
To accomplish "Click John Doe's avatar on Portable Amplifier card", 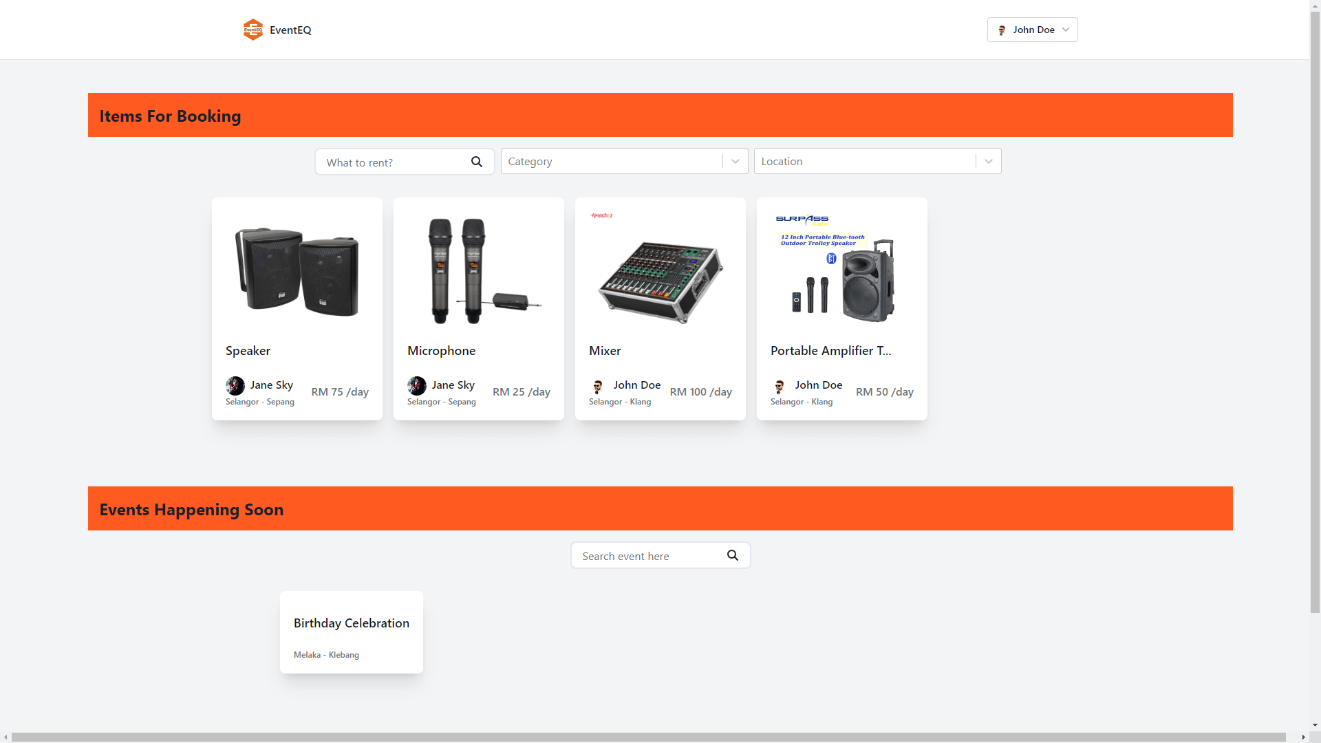I will tap(780, 387).
